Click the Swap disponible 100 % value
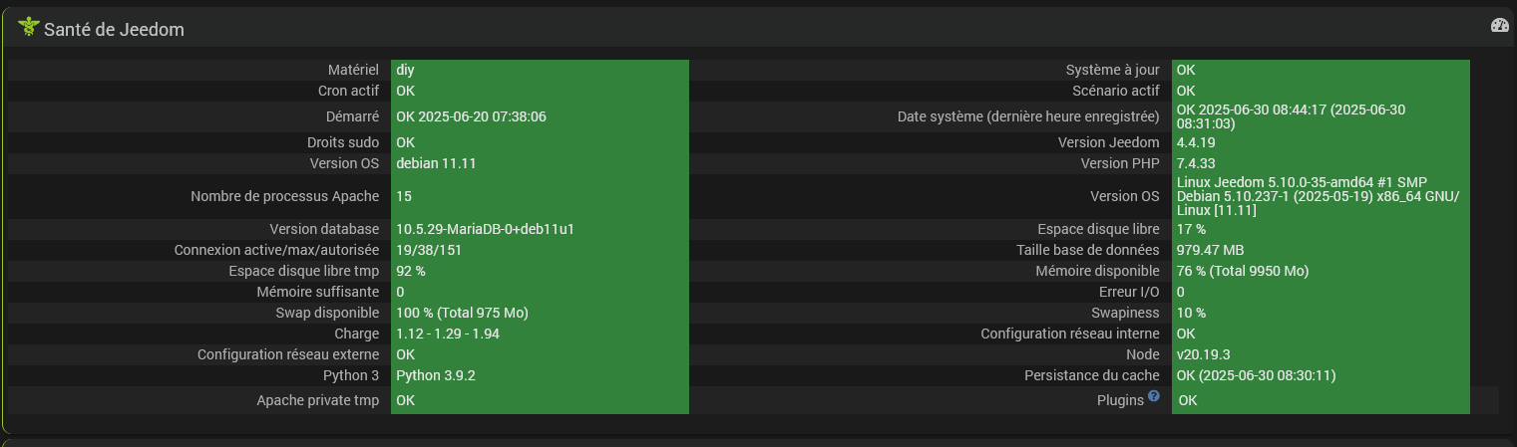The width and height of the screenshot is (1517, 447). 462,313
